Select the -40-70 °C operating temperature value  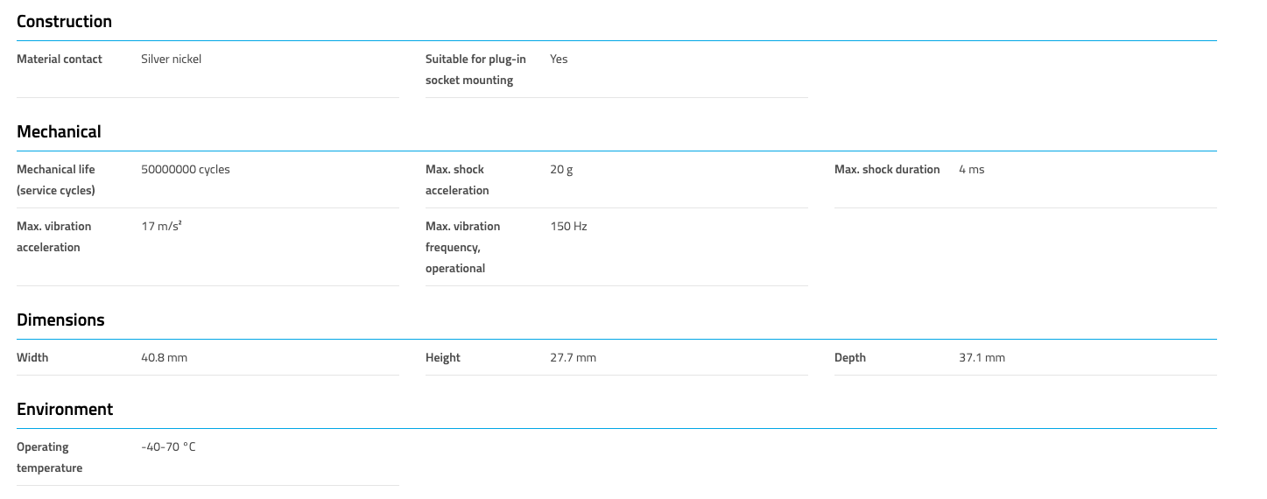(168, 447)
